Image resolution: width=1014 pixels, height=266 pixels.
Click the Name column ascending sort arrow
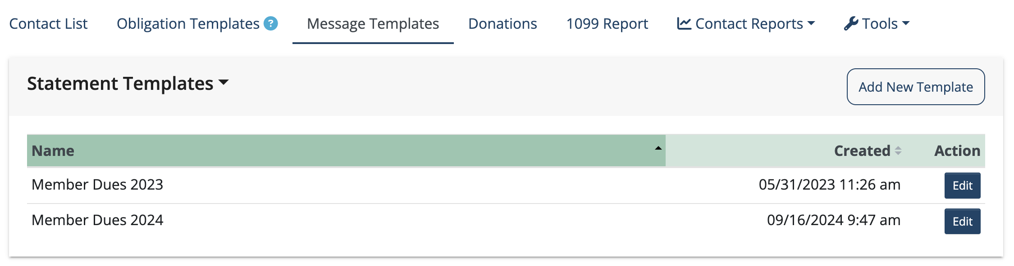[x=658, y=148]
